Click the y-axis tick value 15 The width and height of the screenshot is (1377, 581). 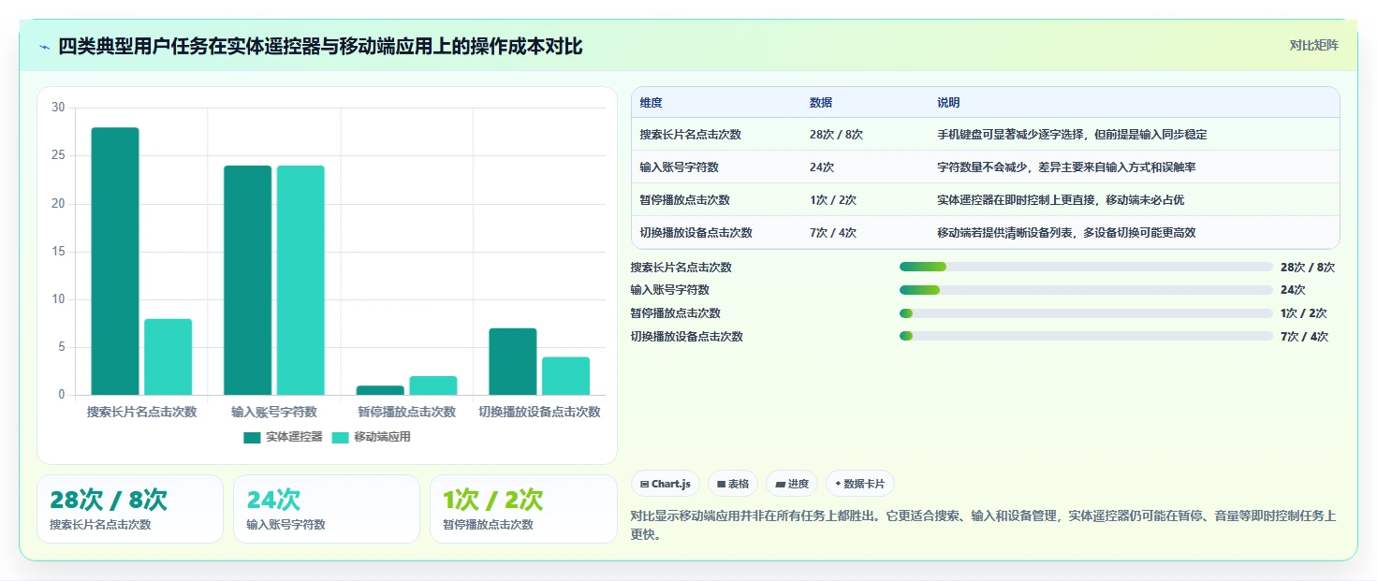tap(58, 252)
